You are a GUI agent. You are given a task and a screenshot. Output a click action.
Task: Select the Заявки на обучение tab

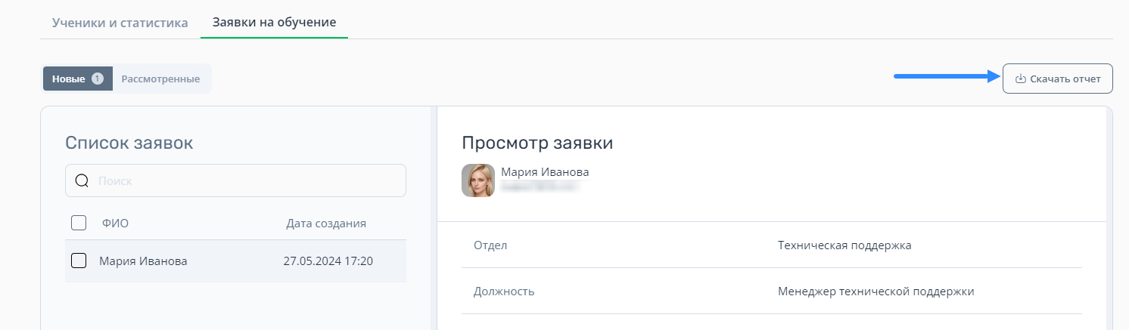[274, 22]
